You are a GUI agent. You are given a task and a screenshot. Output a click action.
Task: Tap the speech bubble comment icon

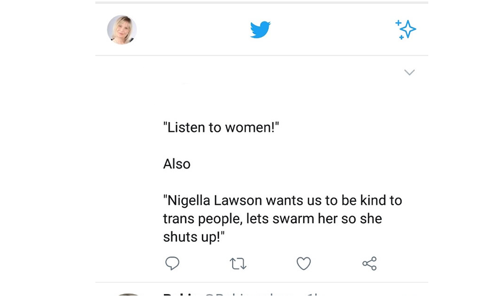click(172, 263)
